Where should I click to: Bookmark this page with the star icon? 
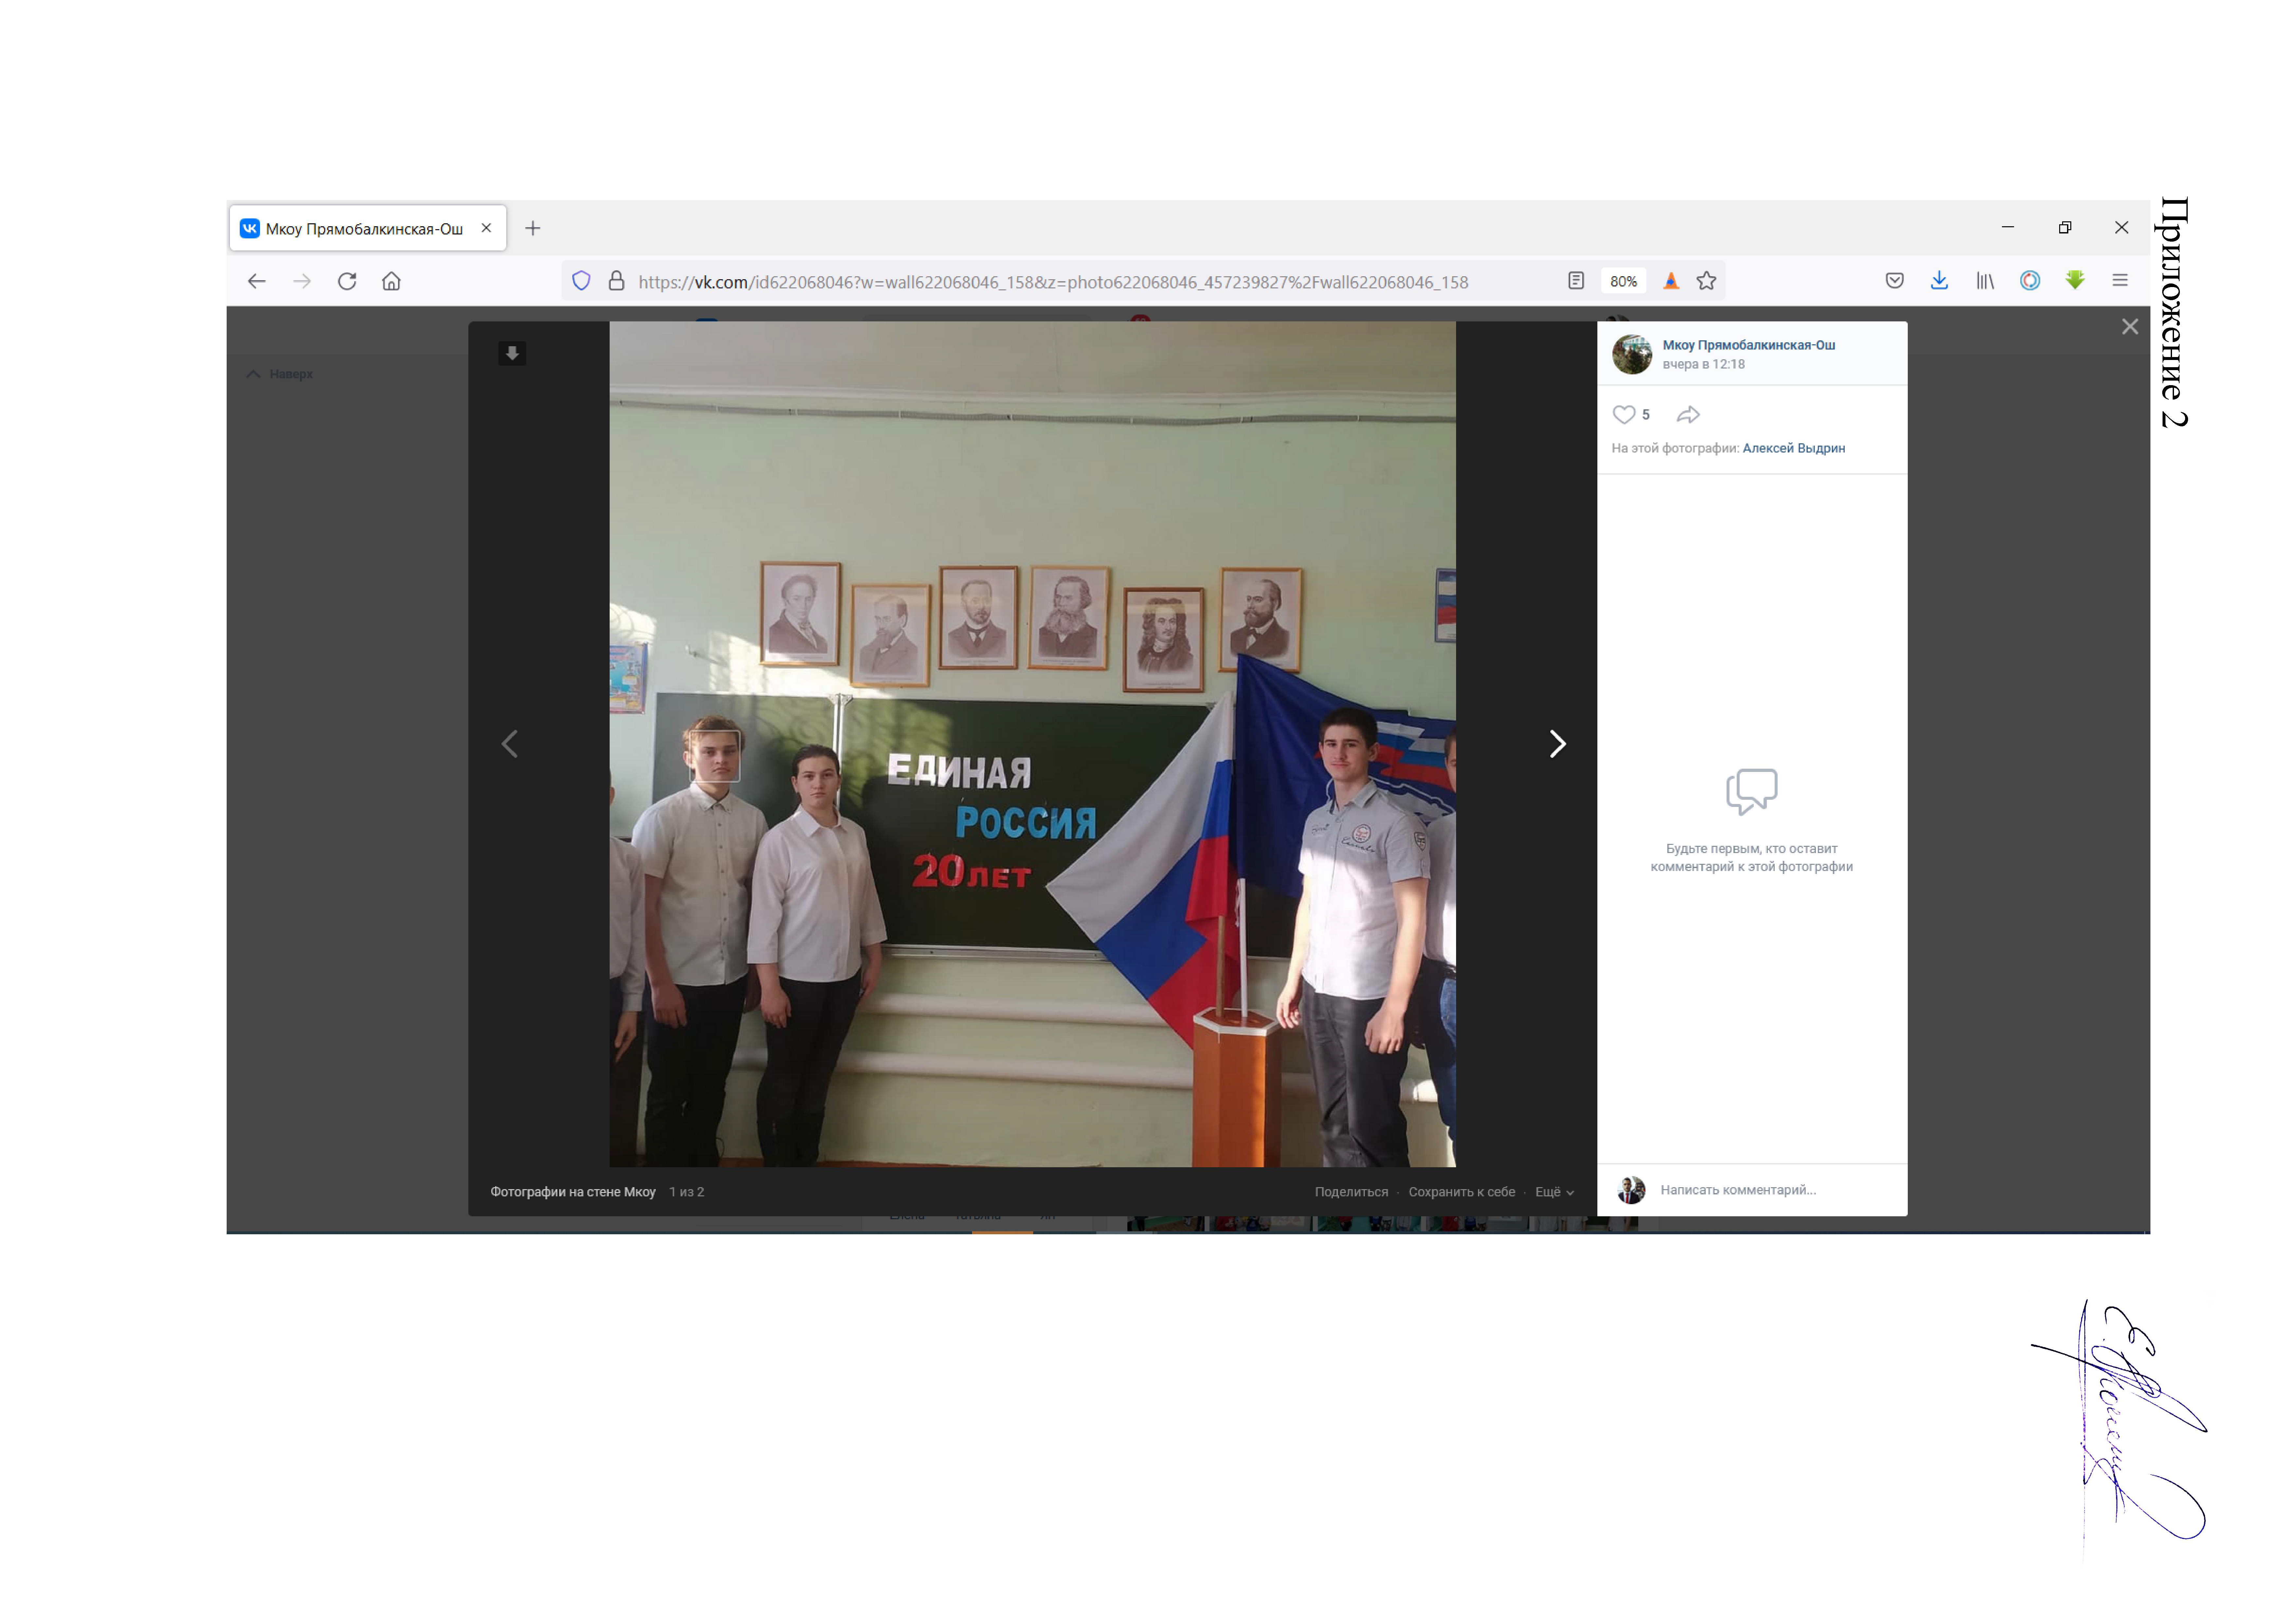tap(1707, 281)
